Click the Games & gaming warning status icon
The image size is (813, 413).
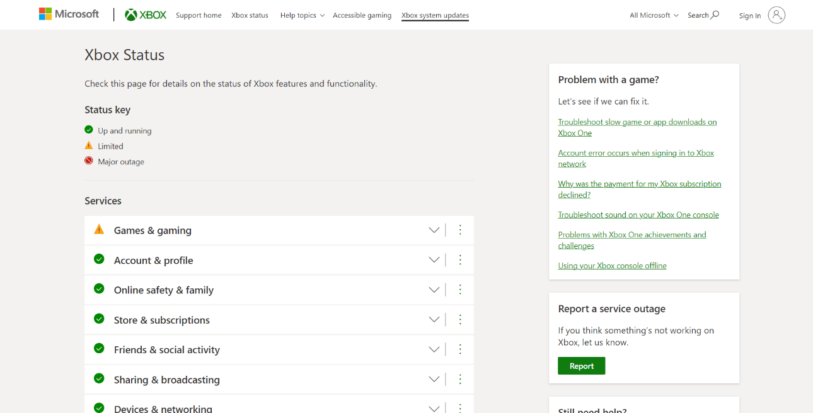99,229
